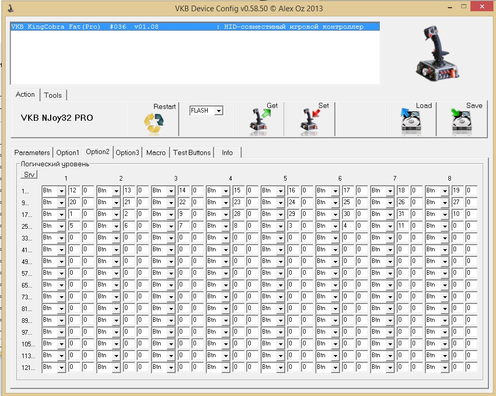Click the field containing 20 in row 9

pyautogui.click(x=74, y=202)
